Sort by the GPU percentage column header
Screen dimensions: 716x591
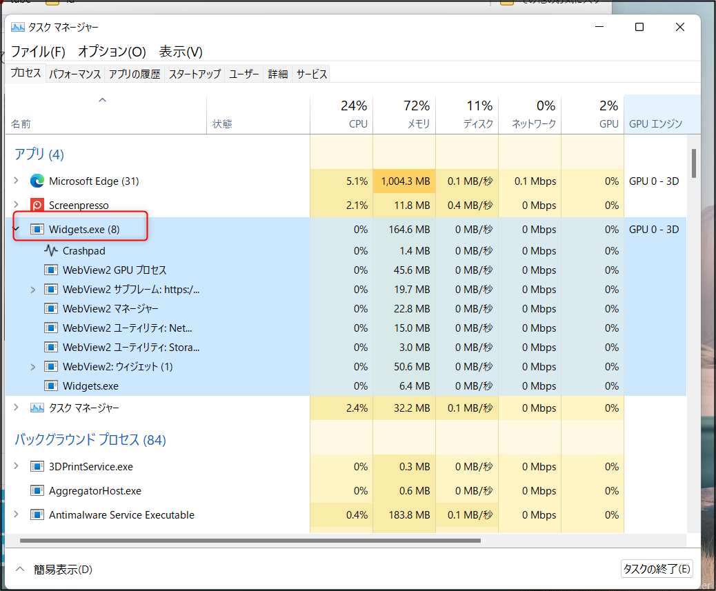coord(593,115)
